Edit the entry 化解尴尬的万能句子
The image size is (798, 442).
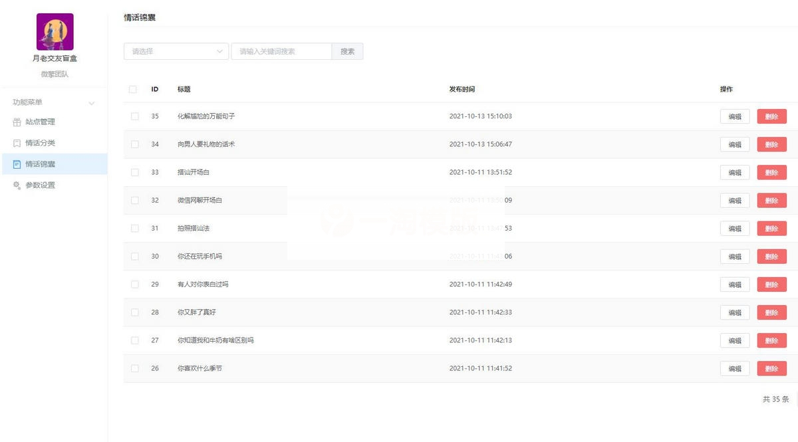point(734,116)
